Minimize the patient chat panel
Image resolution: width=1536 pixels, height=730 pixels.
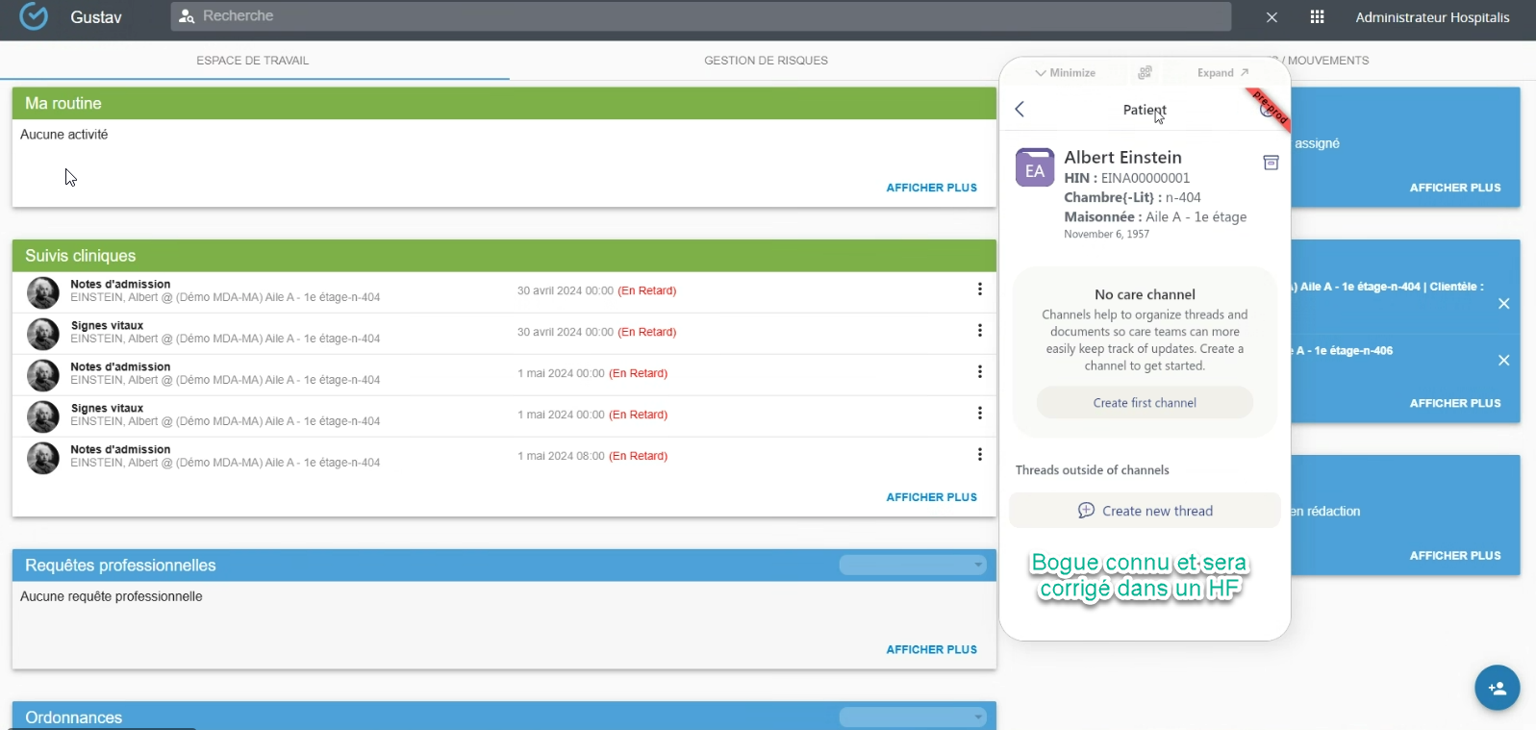click(x=1065, y=73)
